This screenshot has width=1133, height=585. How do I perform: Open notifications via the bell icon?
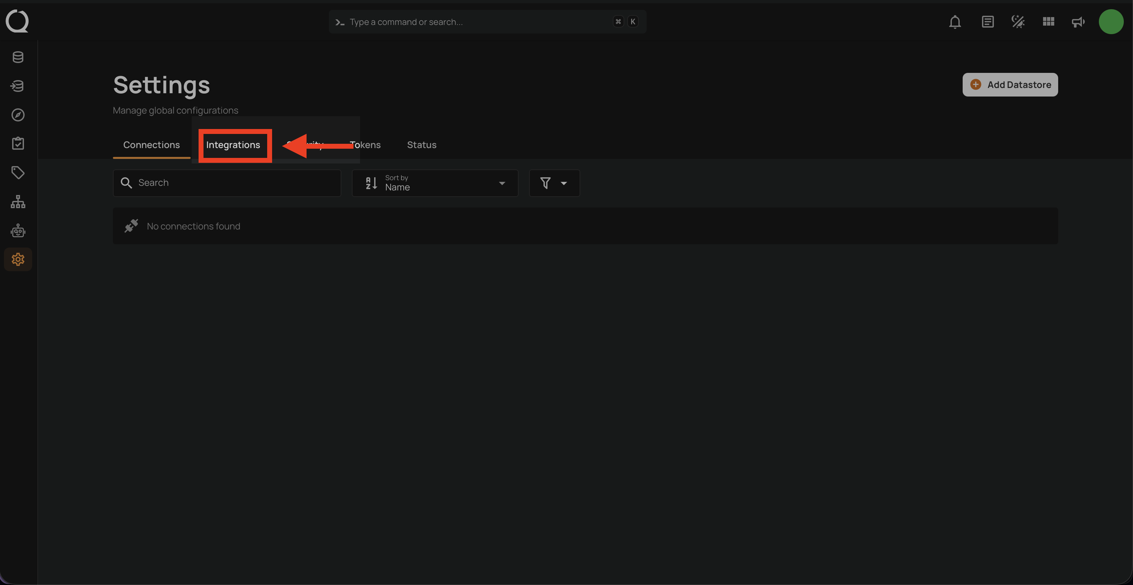pyautogui.click(x=955, y=22)
